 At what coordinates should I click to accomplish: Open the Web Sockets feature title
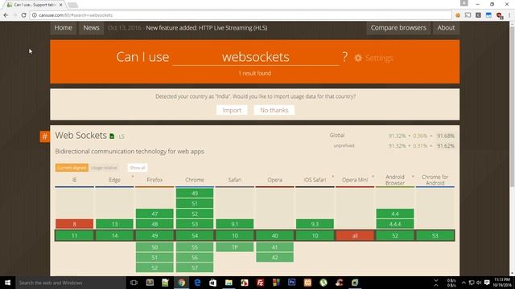tap(80, 136)
